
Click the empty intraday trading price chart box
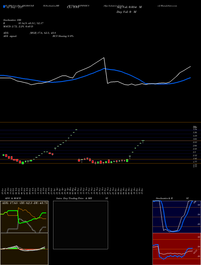(80, 225)
